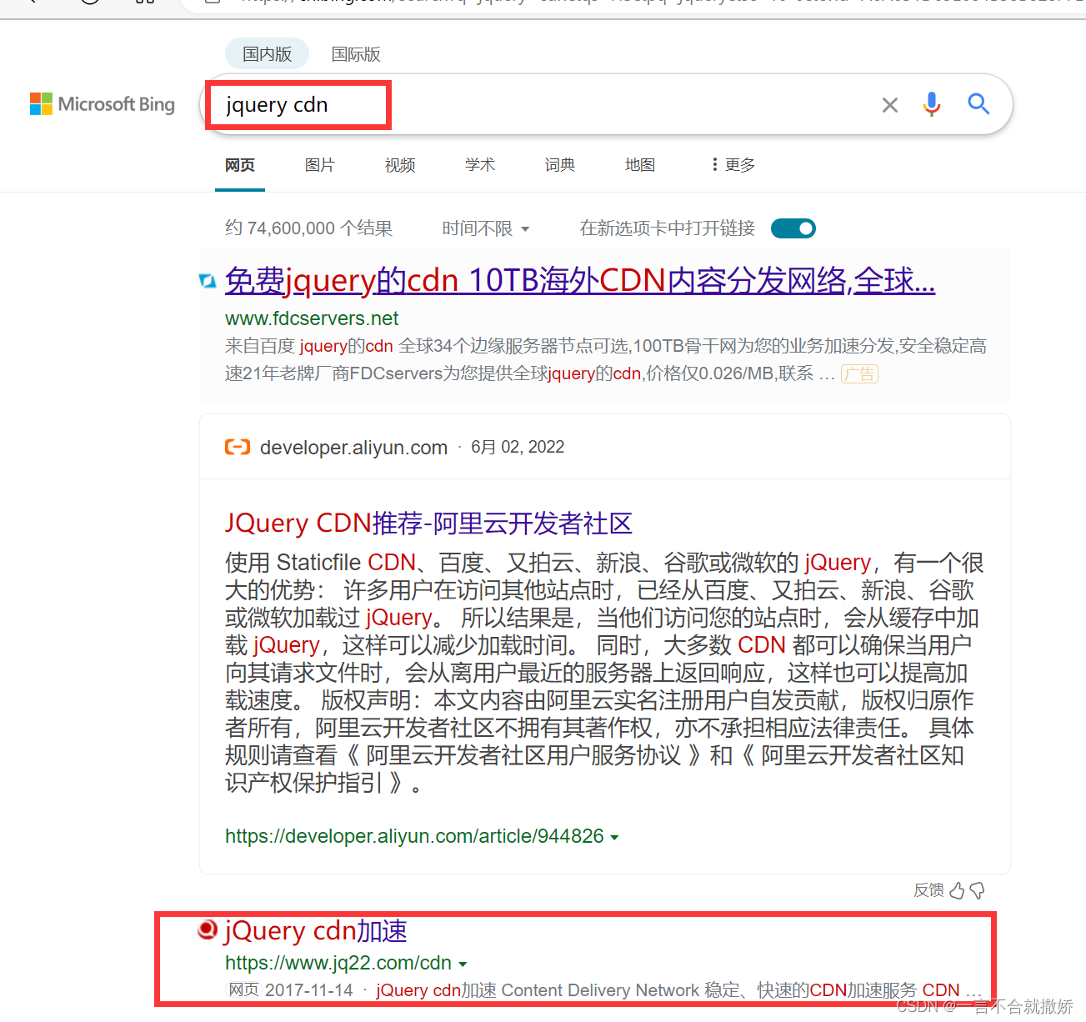The width and height of the screenshot is (1086, 1022).
Task: Start voice search with microphone icon
Action: coord(932,104)
